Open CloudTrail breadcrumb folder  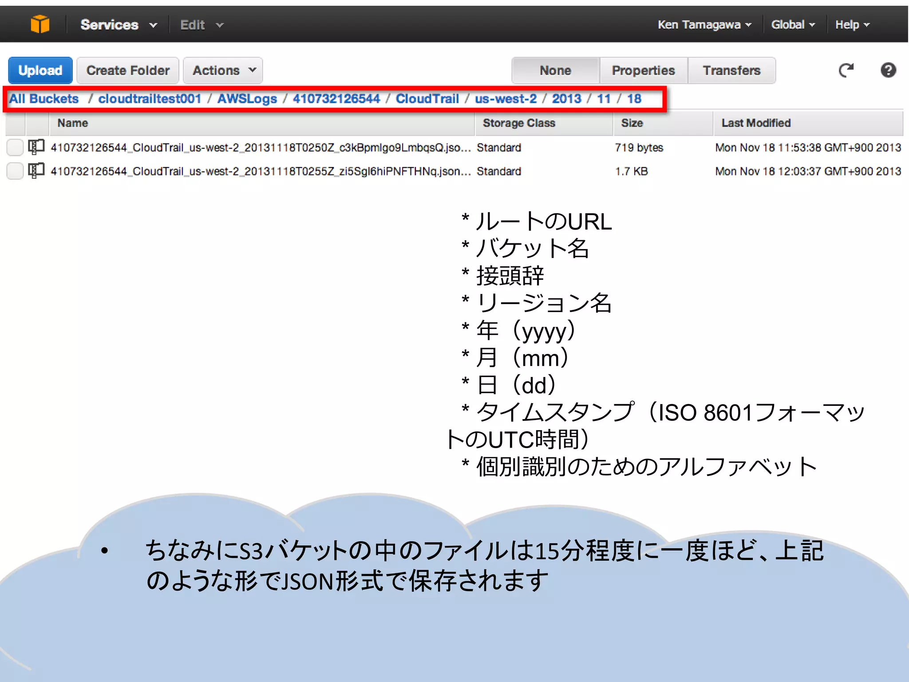point(427,99)
